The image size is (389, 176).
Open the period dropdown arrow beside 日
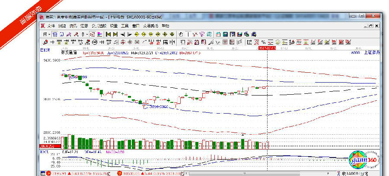click(x=50, y=34)
